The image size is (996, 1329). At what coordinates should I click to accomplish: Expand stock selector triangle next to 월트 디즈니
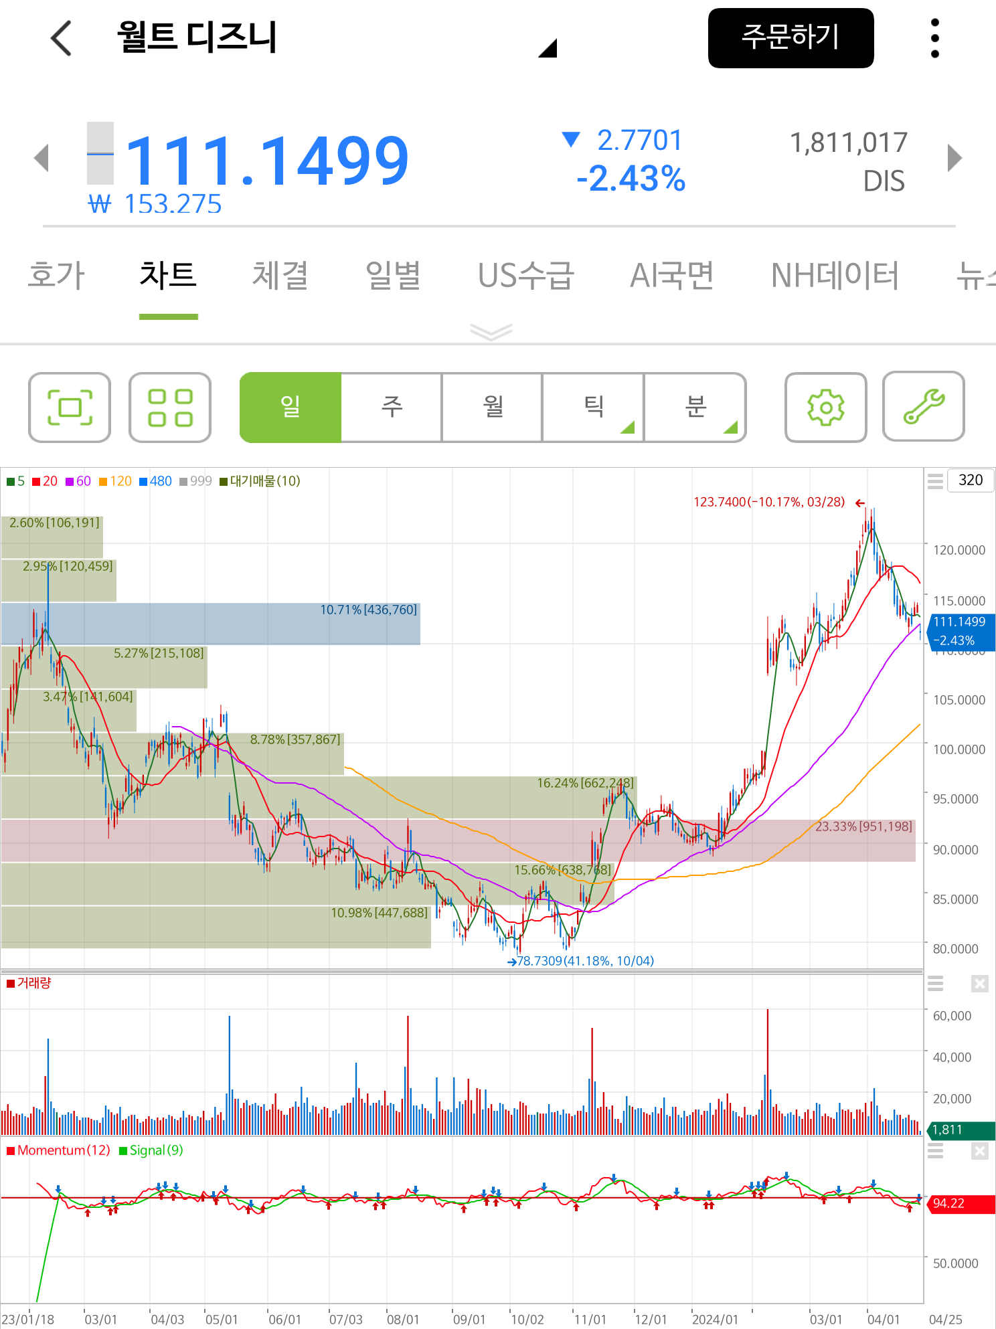point(548,48)
